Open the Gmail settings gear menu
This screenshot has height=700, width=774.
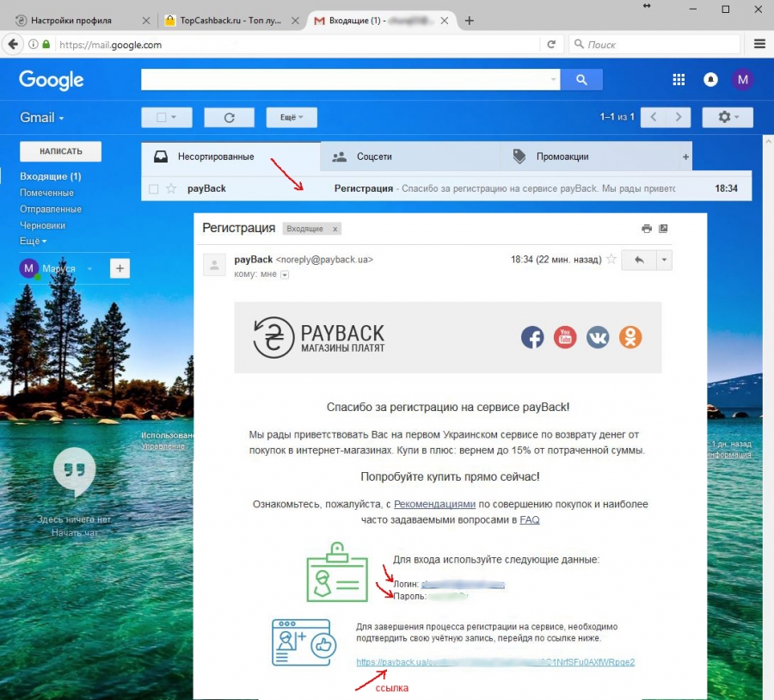[728, 118]
